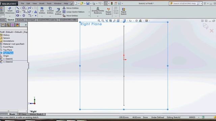This screenshot has height=121, width=216.
Task: Select the Circle sketch tool
Action: 24,8
